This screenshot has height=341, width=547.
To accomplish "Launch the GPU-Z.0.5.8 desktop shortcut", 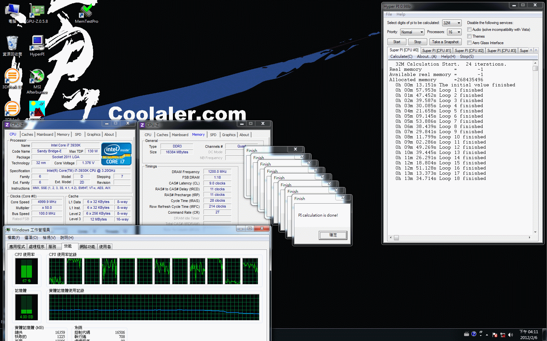I will pyautogui.click(x=37, y=13).
